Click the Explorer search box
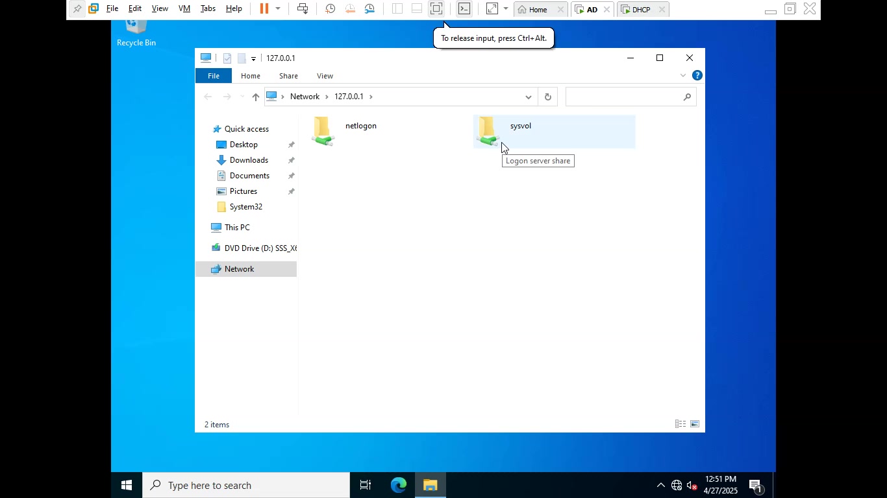This screenshot has width=887, height=498. 631,97
